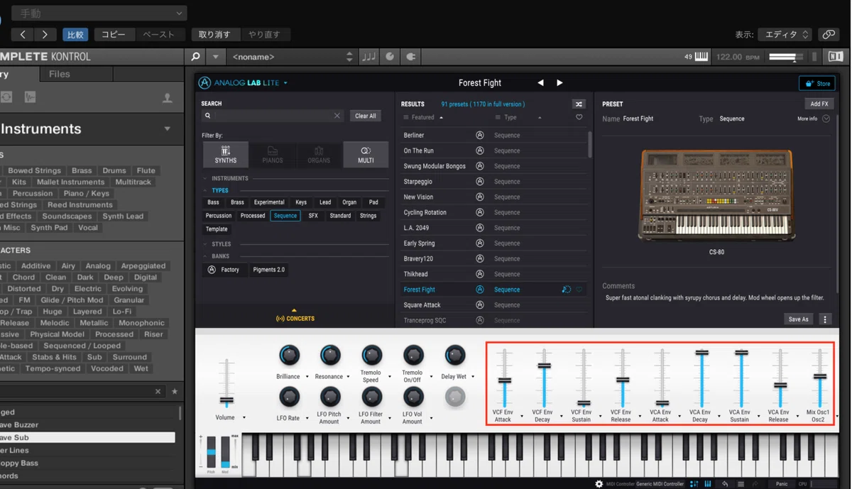Toggle the Pad type tag
This screenshot has width=852, height=489.
tap(373, 202)
